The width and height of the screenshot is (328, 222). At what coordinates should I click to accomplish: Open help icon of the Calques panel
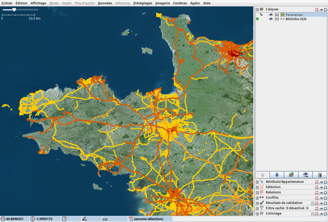tap(317, 10)
